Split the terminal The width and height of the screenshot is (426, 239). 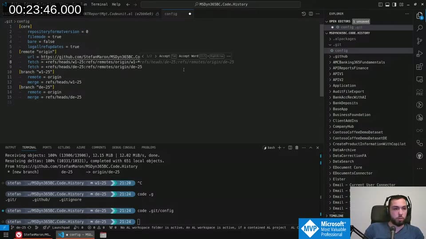tap(290, 148)
